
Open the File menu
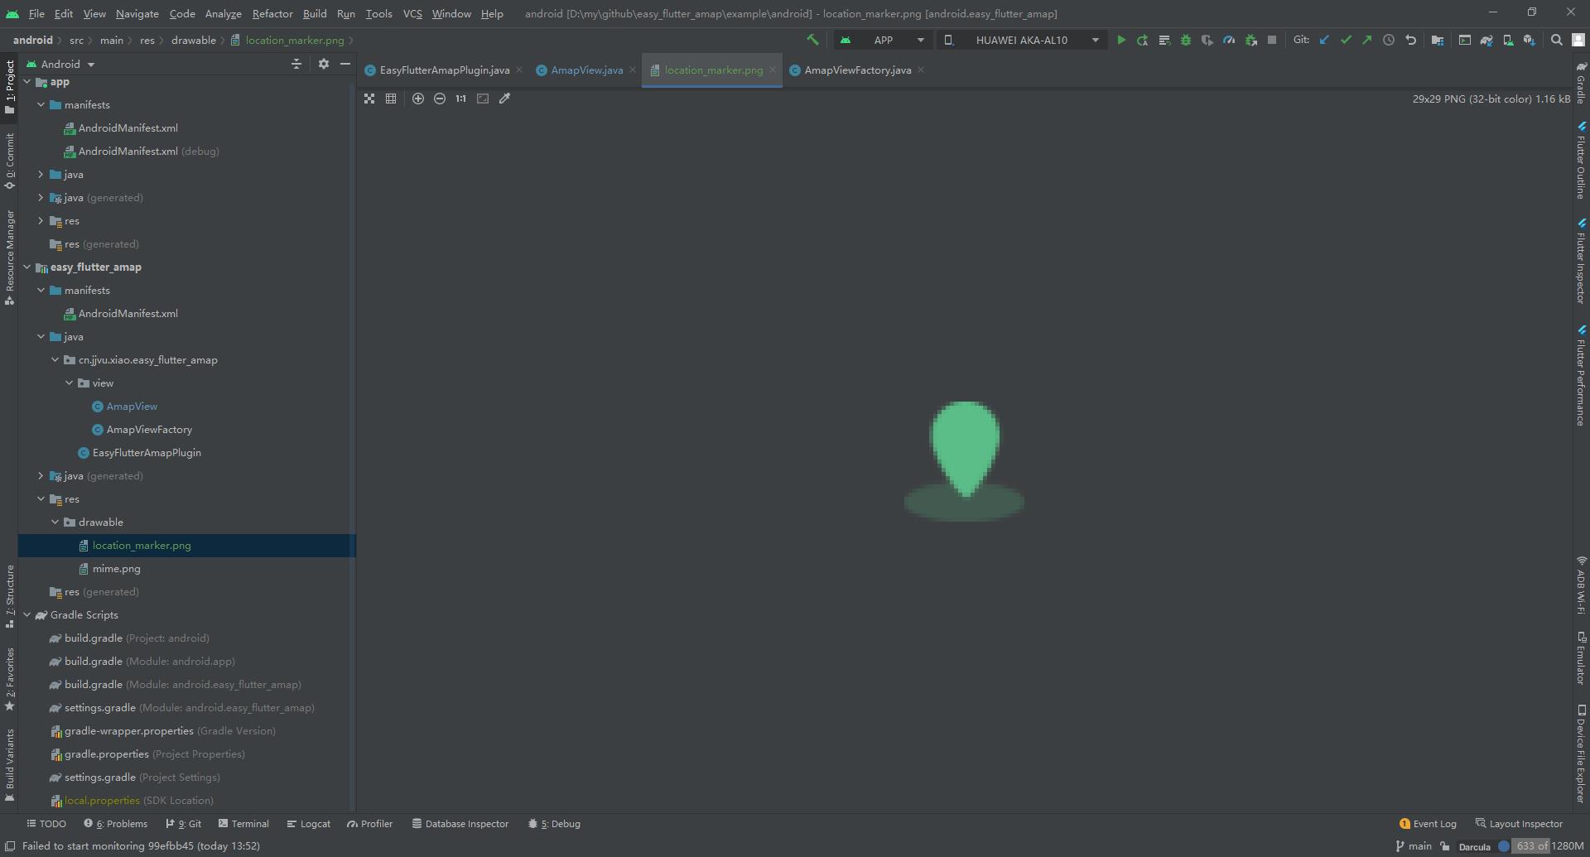point(36,13)
